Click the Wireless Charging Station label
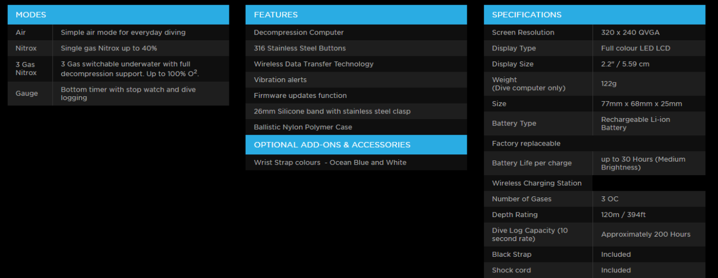This screenshot has width=718, height=278. coord(536,183)
